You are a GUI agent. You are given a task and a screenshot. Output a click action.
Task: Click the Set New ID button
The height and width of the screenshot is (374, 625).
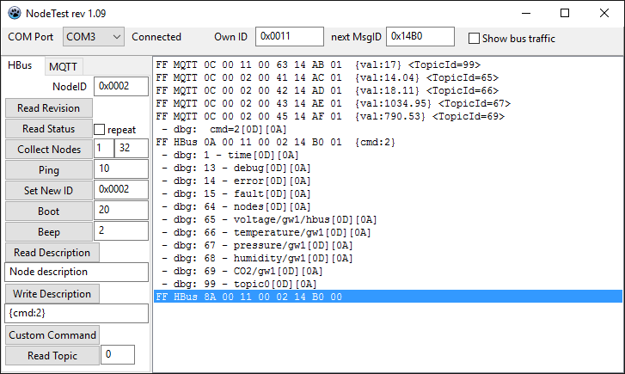(x=49, y=191)
